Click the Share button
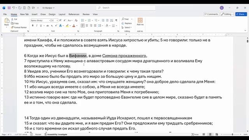Image resolution: width=249 pixels, height=140 pixels. 241,14
